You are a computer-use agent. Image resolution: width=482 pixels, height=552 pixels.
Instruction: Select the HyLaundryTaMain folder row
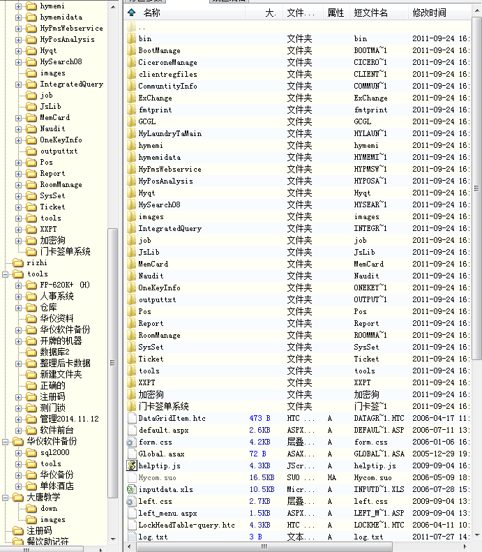pos(298,133)
